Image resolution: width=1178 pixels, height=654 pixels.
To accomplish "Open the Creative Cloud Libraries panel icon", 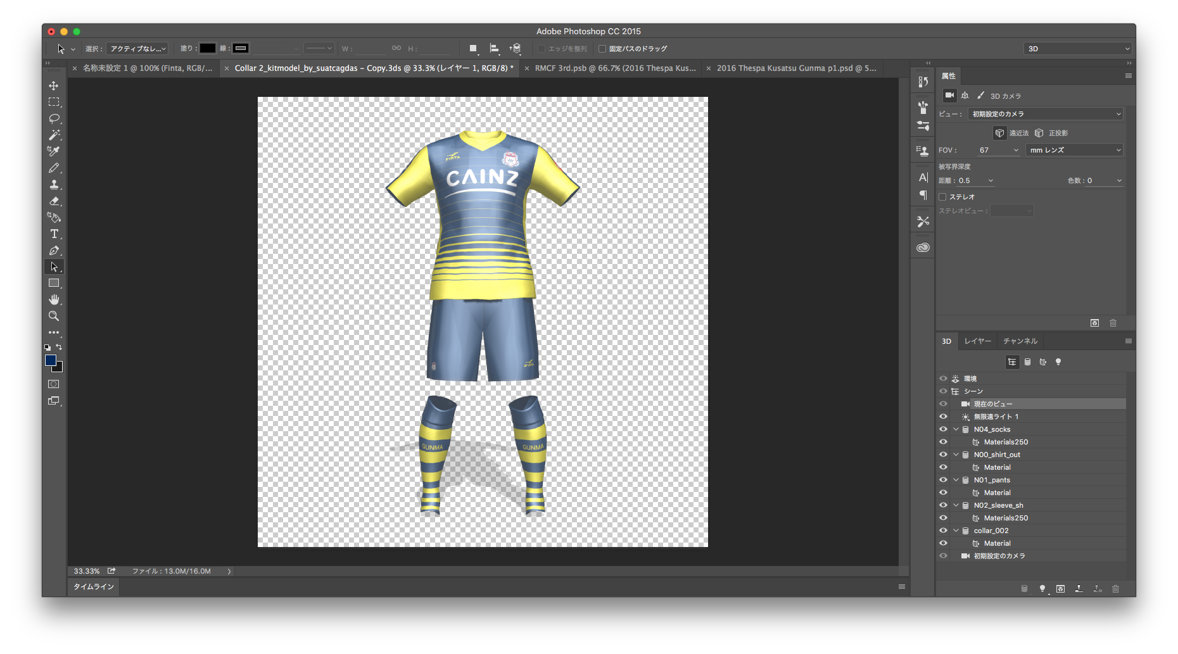I will [x=923, y=248].
